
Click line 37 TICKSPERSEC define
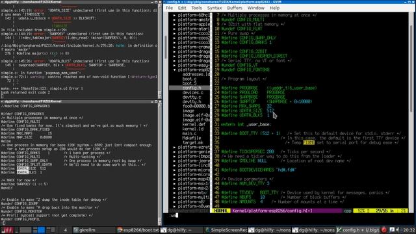coord(248,151)
